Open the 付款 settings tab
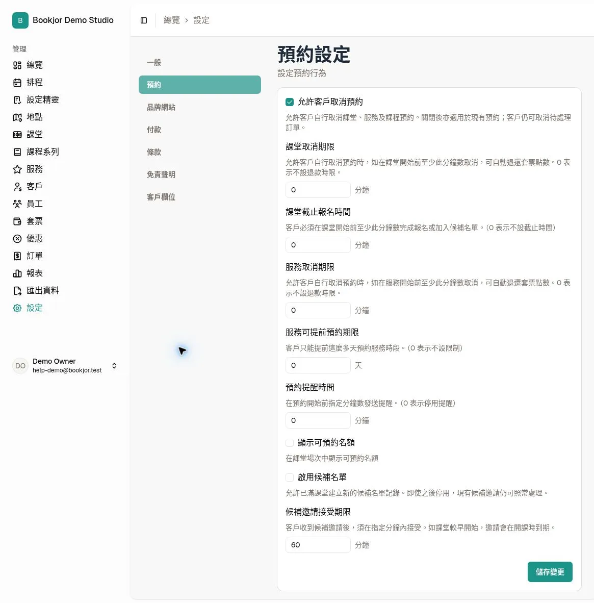This screenshot has width=594, height=603. 199,130
